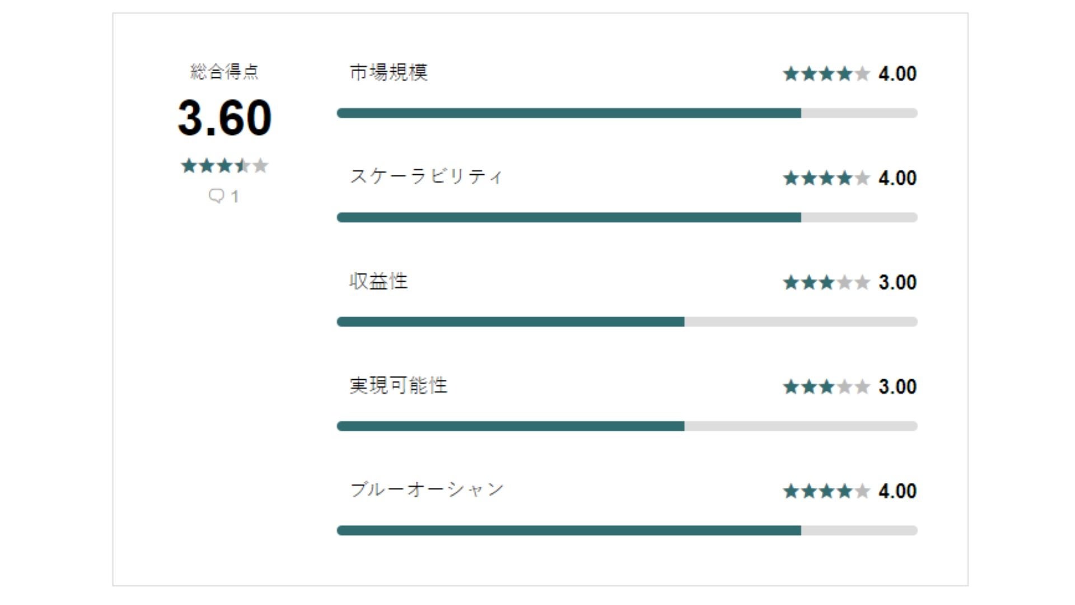
Task: Click the 収益性 star rating
Action: [826, 282]
